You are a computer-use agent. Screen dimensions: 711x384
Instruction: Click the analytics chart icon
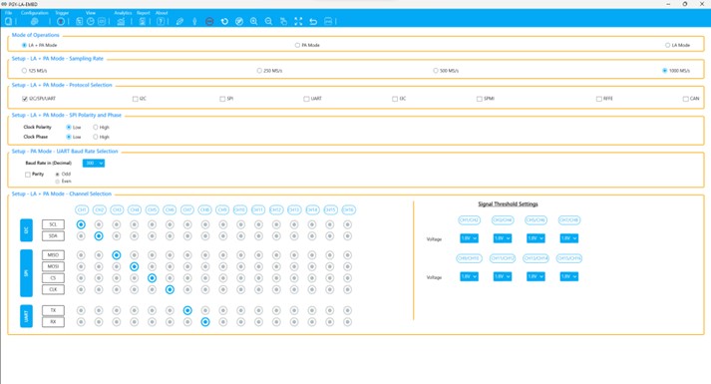121,21
